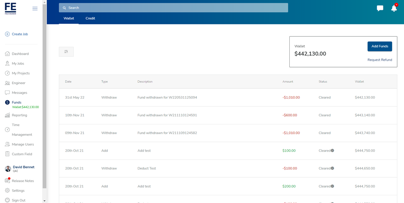Viewport: 404px width, 203px height.
Task: Click description 'Fund withdrawn for W220531125094'
Action: coord(167,97)
